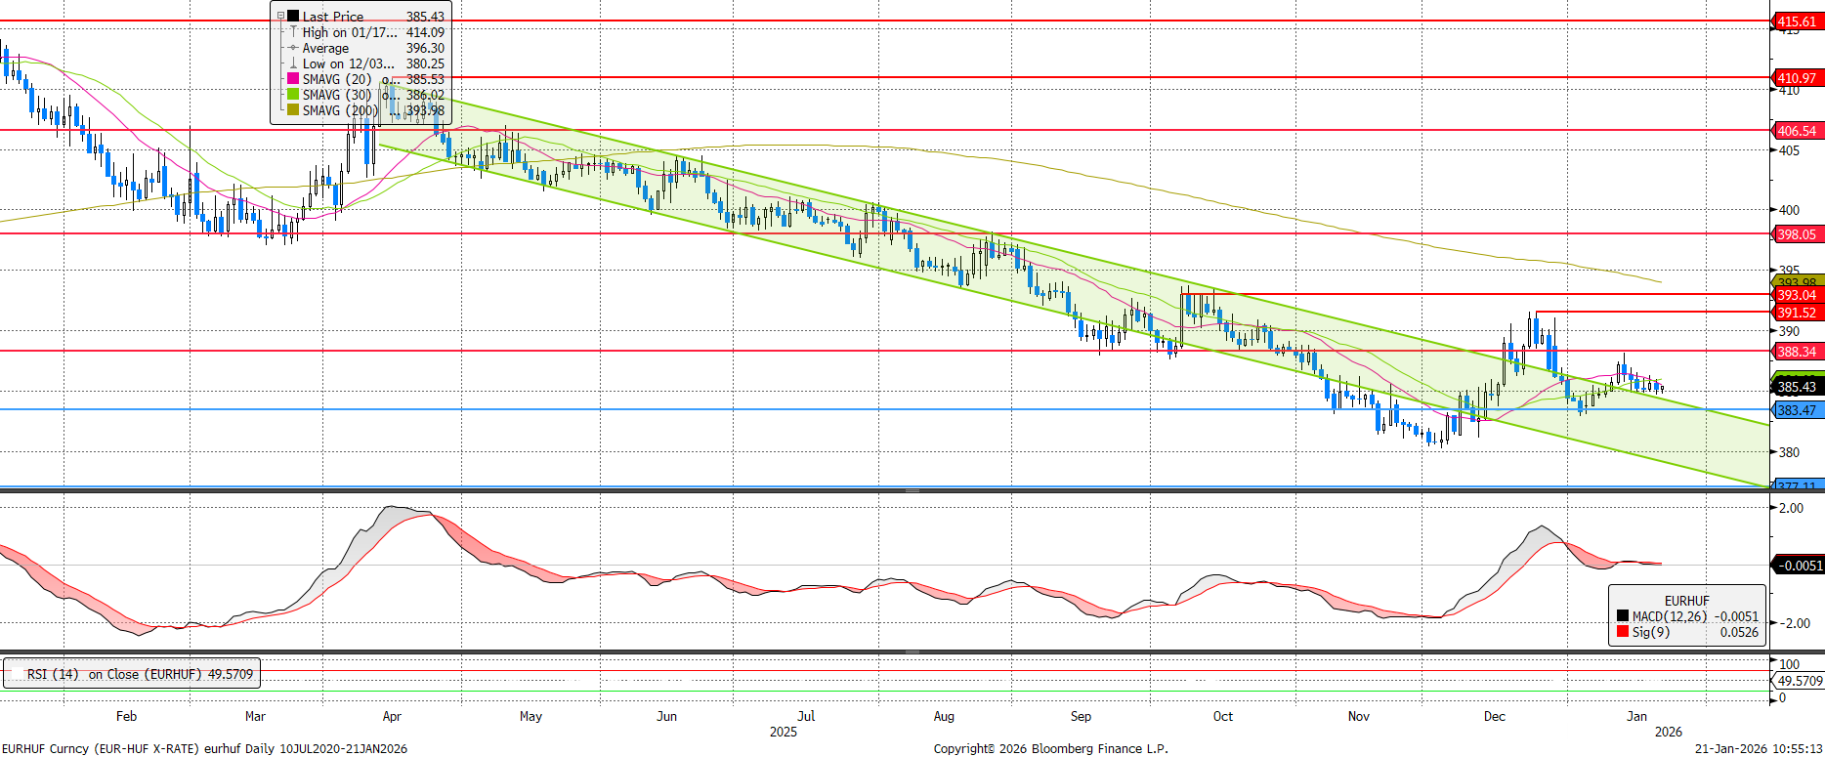Click the black 385.43 last price tag
The width and height of the screenshot is (1825, 757).
pyautogui.click(x=1797, y=387)
